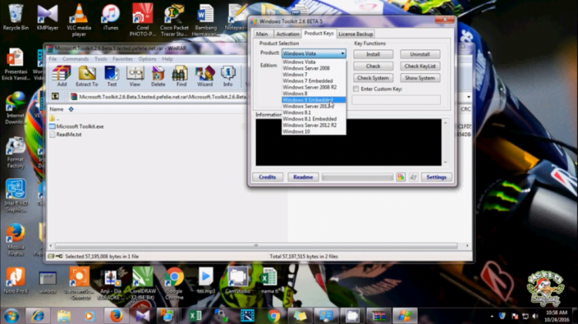Click the Check System button
Screen dimensions: 578x324
click(373, 78)
